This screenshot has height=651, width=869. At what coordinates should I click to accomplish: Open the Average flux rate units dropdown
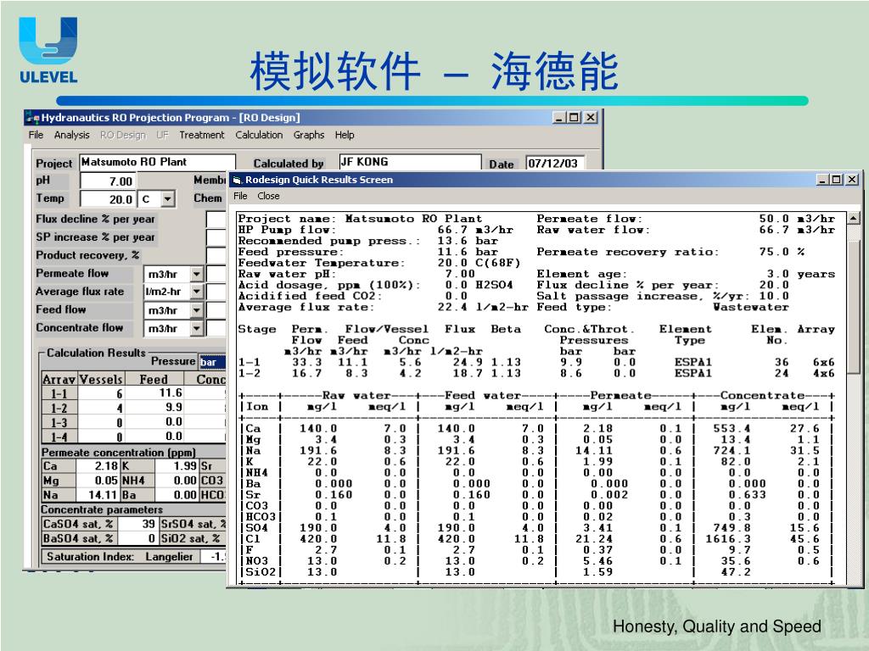[x=197, y=292]
